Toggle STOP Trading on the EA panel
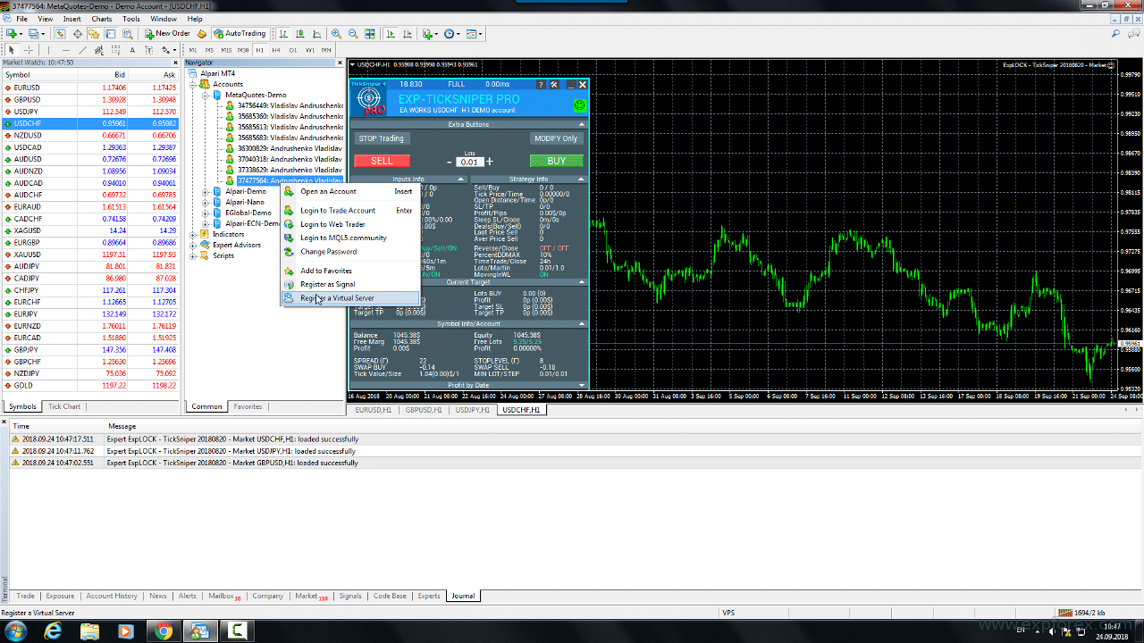1144x643 pixels. [x=382, y=138]
